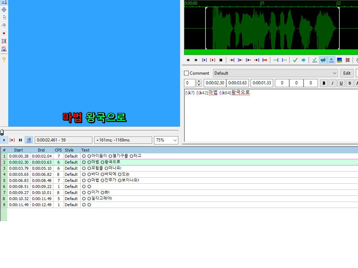Click the duration field 0:00:01.33
This screenshot has height=268, width=358.
tap(262, 83)
